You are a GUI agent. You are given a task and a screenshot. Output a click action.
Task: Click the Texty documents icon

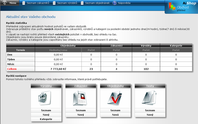[149, 98]
